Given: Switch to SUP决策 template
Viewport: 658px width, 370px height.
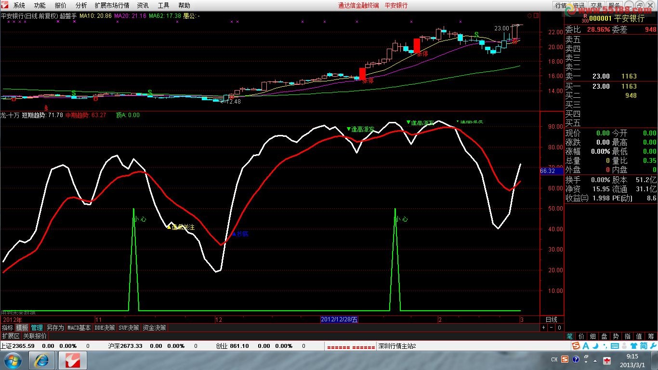Looking at the screenshot, I should point(129,328).
